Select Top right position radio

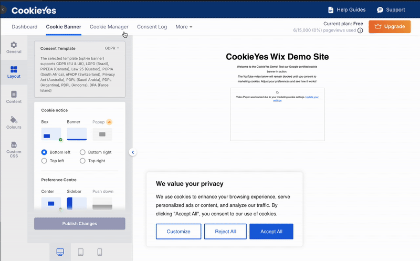[82, 161]
